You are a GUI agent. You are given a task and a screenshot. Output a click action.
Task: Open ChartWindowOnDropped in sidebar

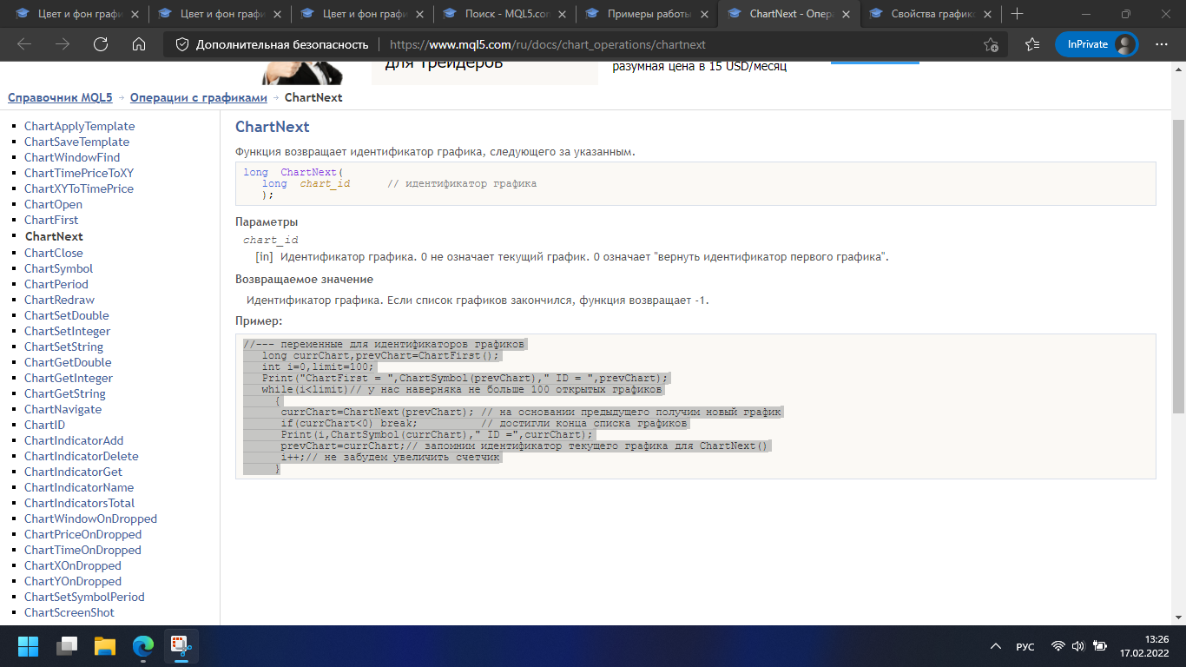[x=90, y=518]
